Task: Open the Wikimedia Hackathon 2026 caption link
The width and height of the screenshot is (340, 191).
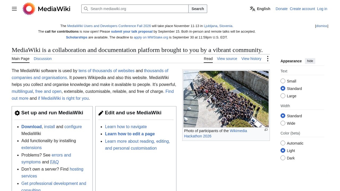Action: 215,133
